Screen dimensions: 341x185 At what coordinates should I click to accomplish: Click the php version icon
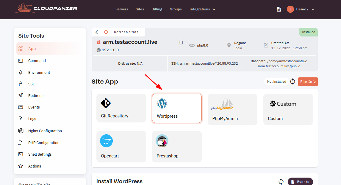pyautogui.click(x=192, y=45)
